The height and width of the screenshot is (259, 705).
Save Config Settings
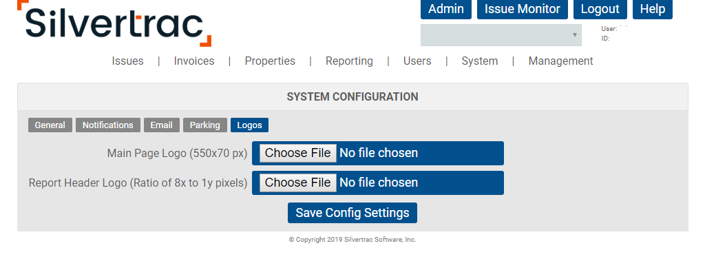(352, 213)
